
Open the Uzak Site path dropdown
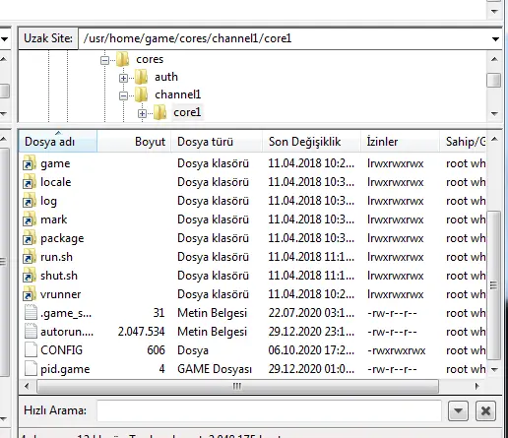click(495, 39)
